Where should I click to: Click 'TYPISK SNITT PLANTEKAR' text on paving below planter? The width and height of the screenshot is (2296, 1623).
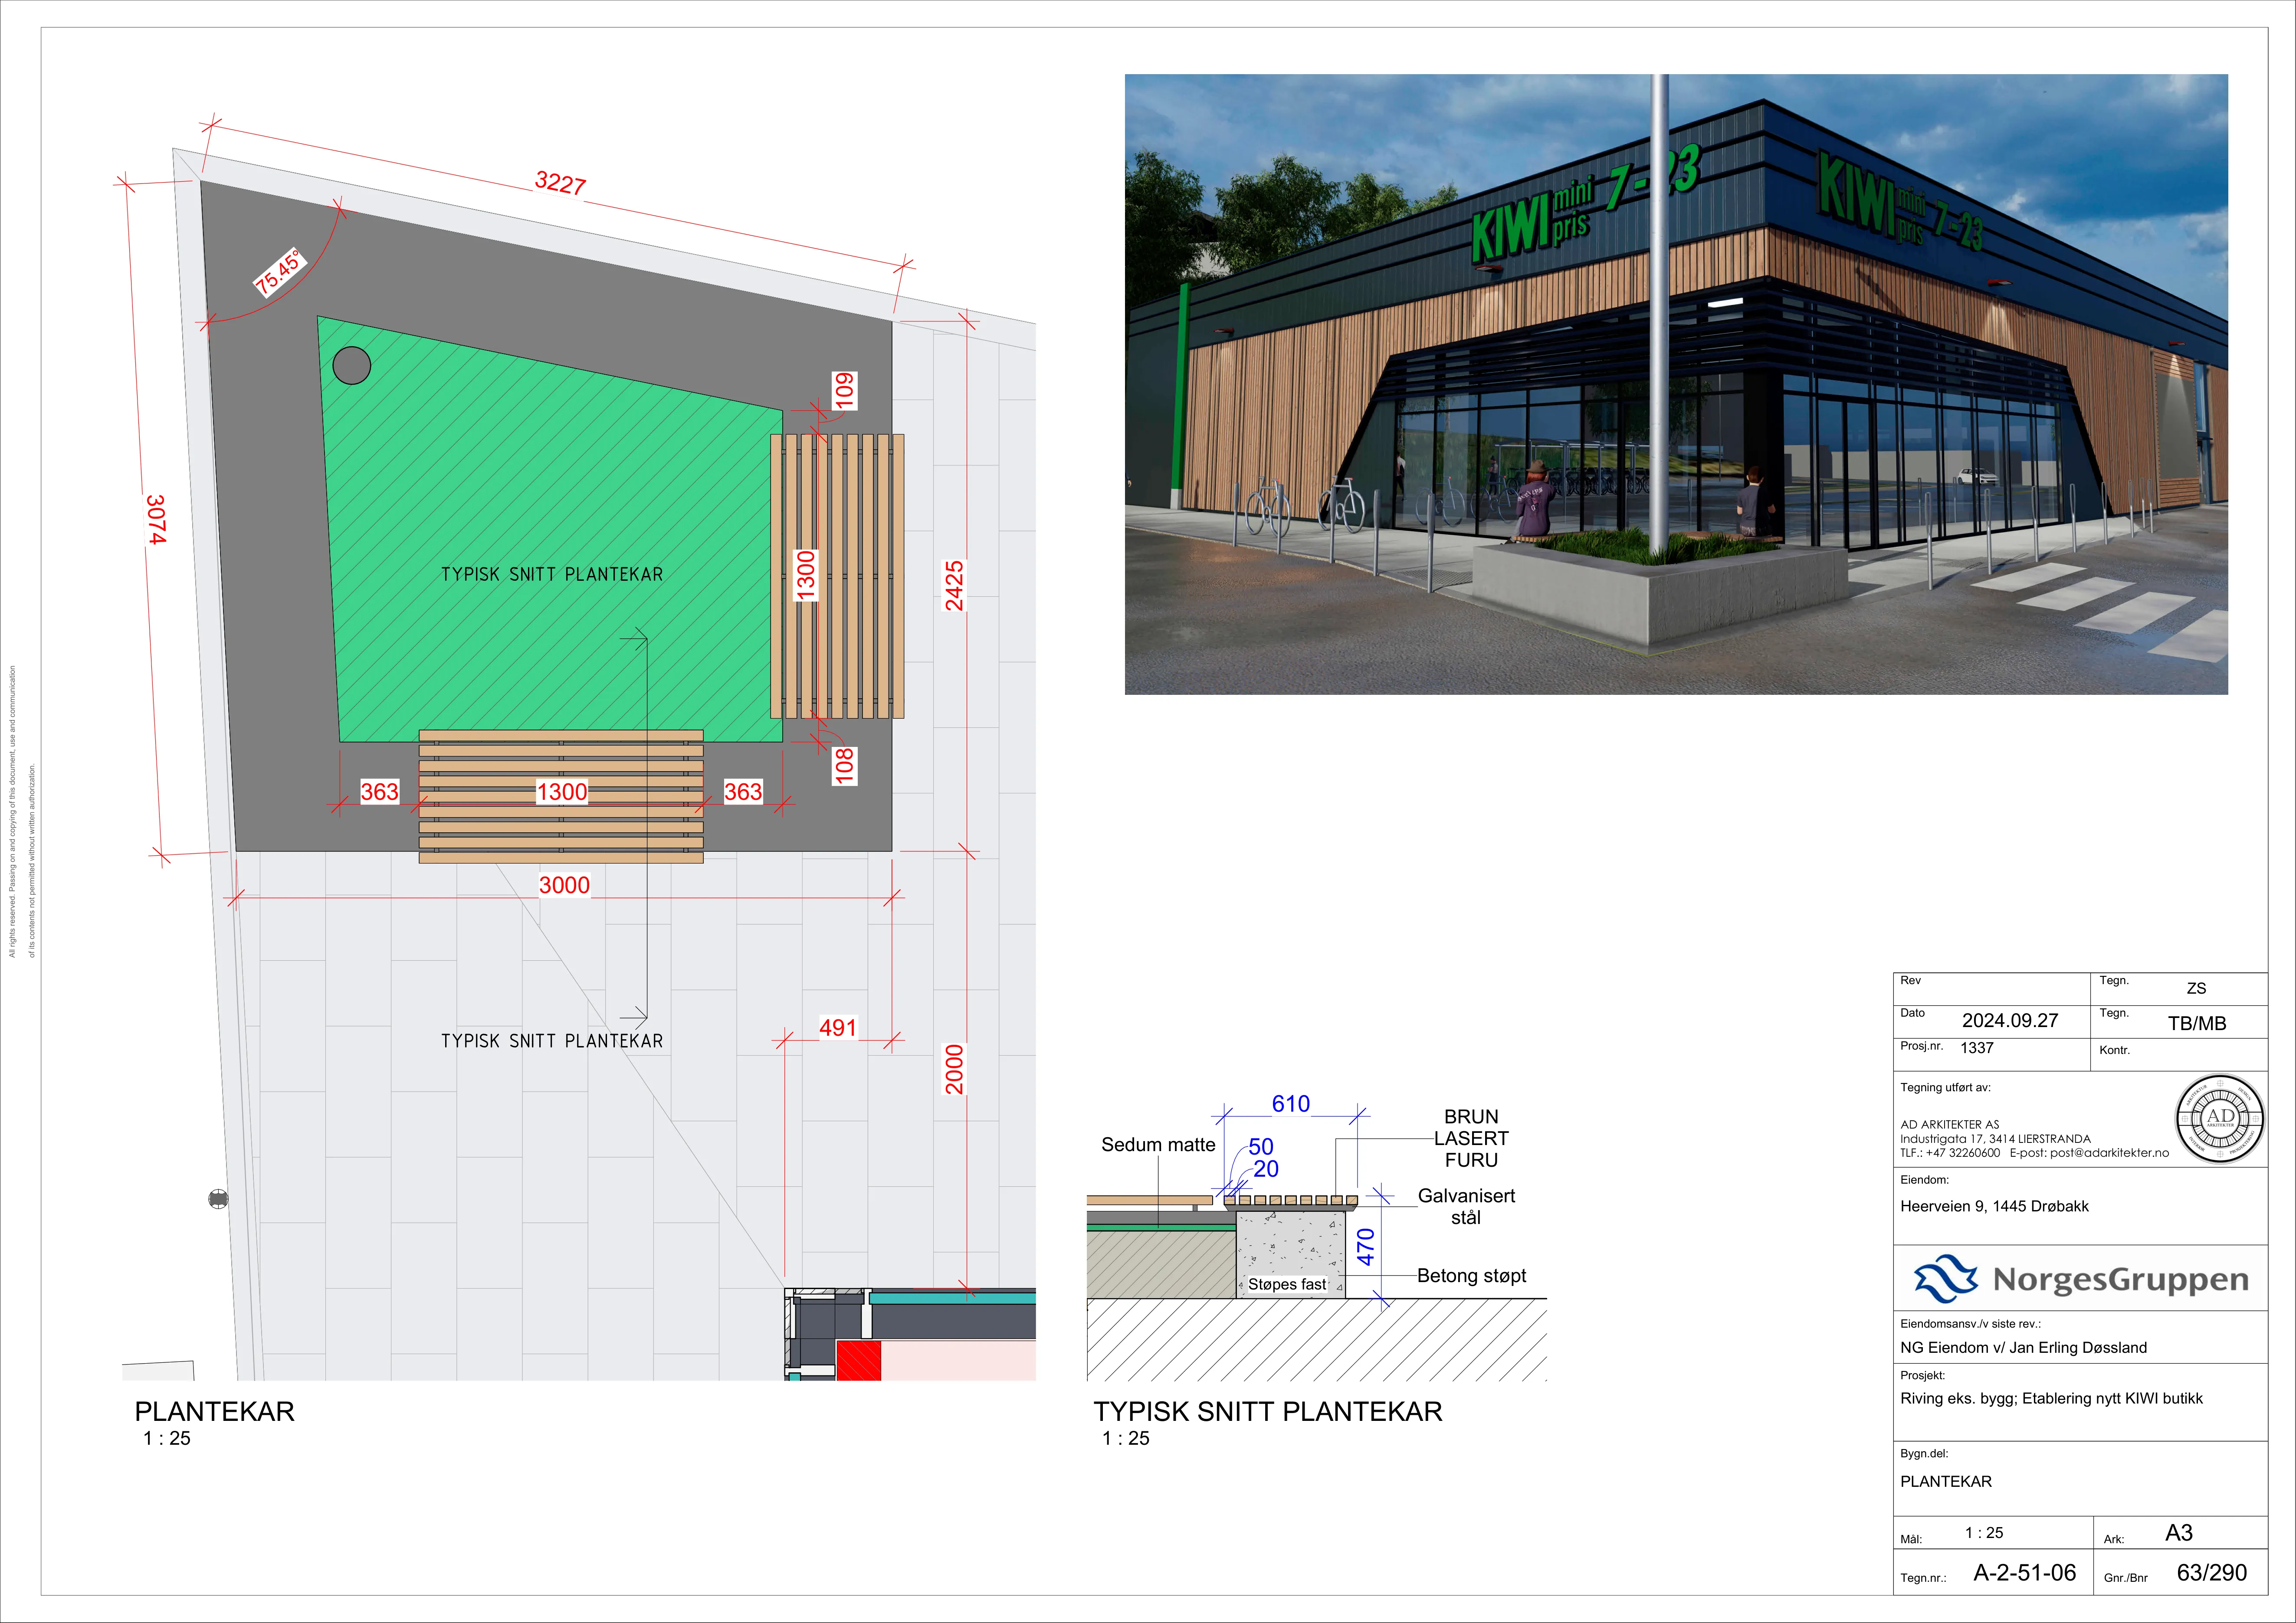552,1041
